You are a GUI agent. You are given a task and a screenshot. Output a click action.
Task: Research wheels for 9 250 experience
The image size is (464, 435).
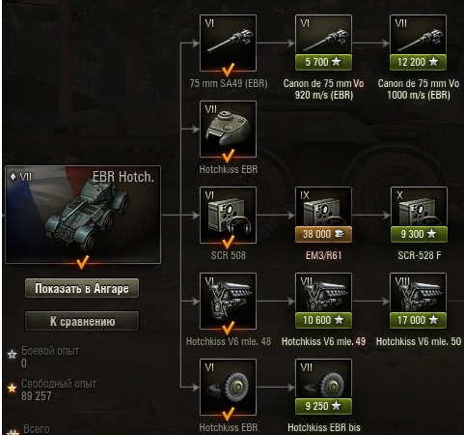(323, 406)
